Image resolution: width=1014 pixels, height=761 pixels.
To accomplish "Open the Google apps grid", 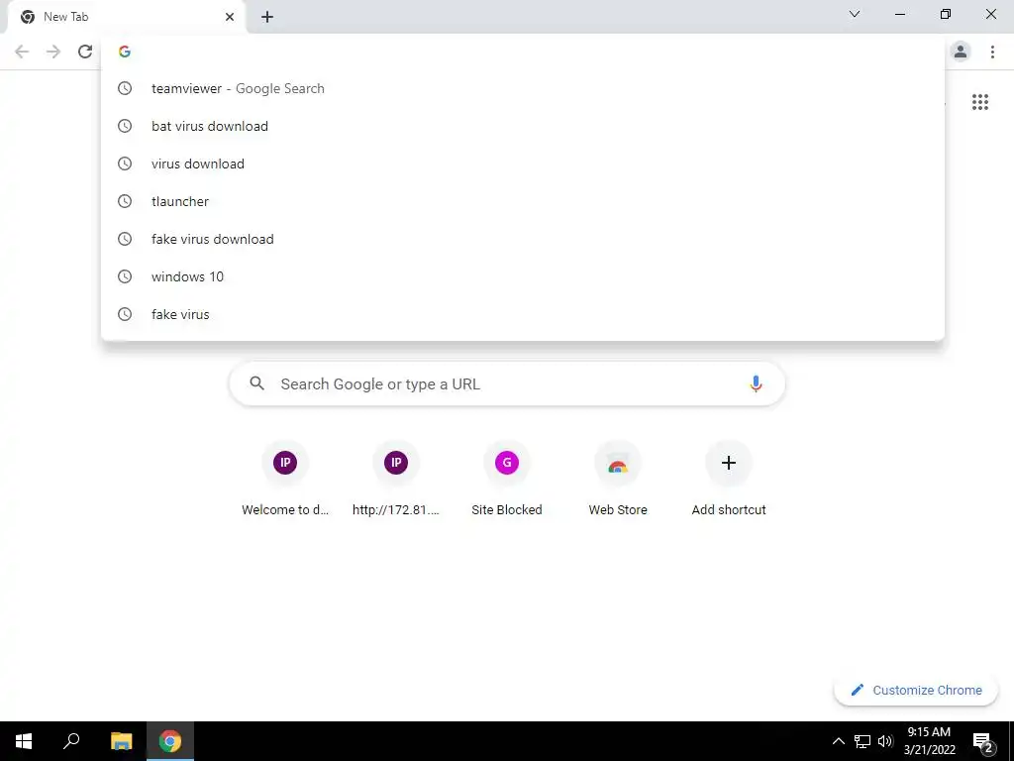I will (980, 102).
